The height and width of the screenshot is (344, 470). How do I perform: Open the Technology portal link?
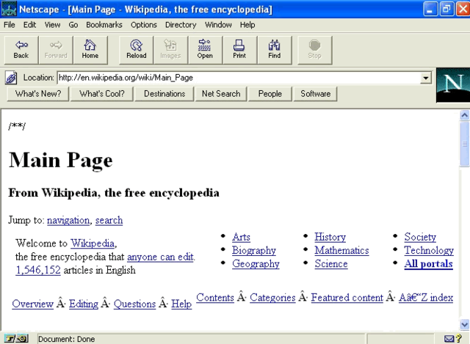(429, 250)
